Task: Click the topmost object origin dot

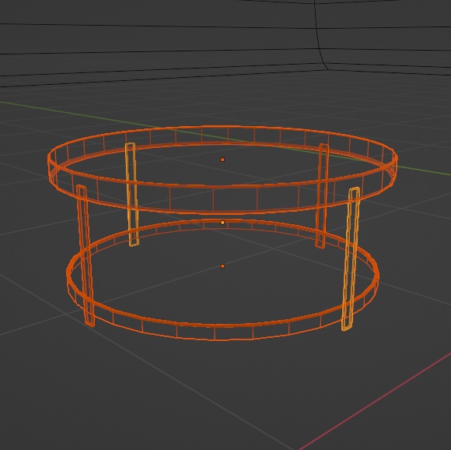Action: click(222, 160)
